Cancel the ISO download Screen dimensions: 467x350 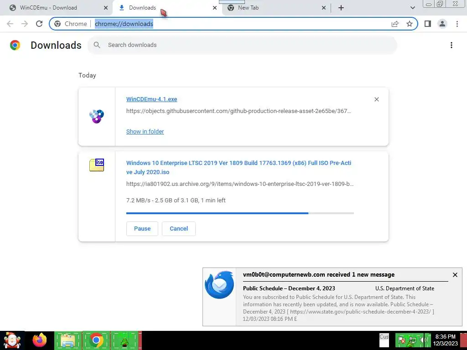click(179, 229)
